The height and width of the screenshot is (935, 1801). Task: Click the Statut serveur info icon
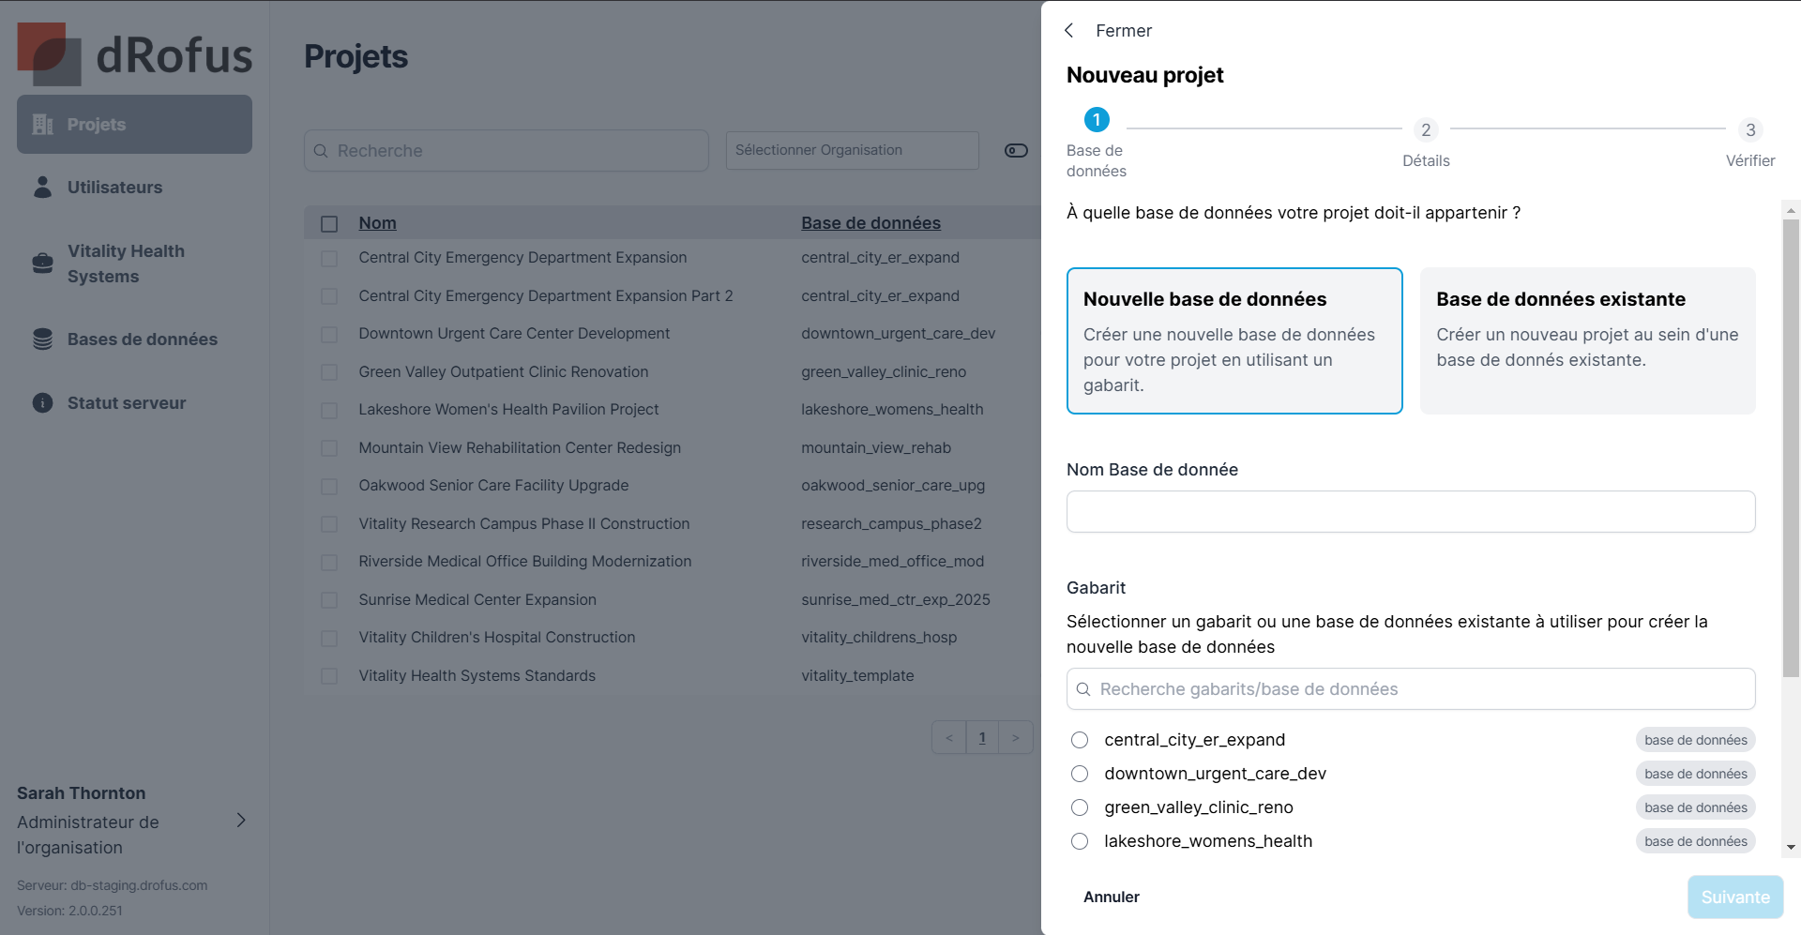43,403
